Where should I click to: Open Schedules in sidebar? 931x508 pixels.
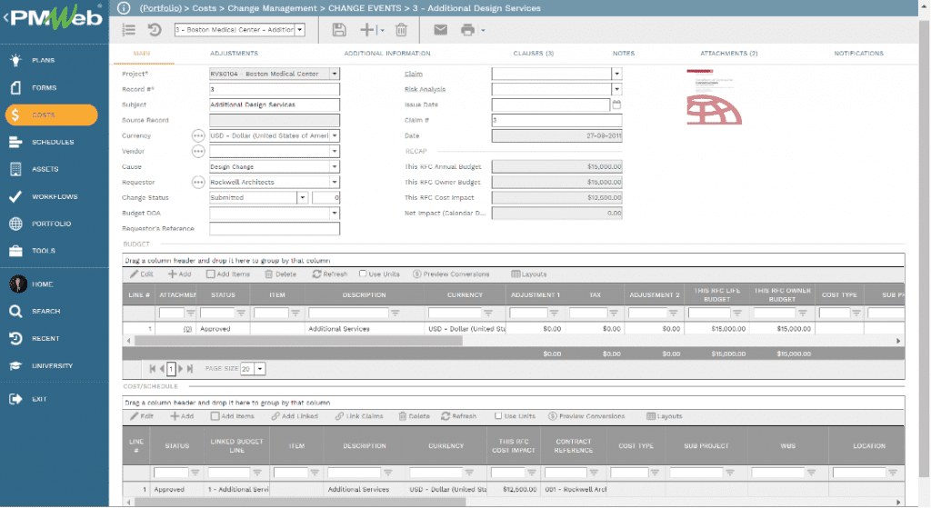click(54, 142)
